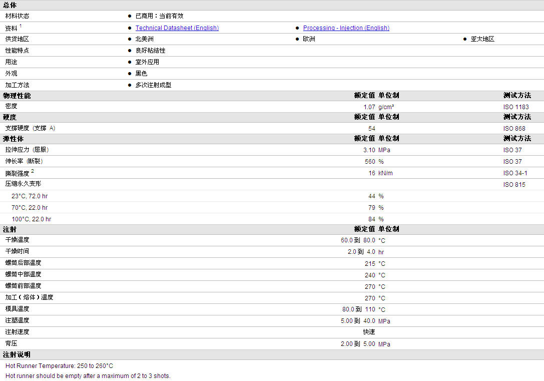Click the ISO 868 test method
The height and width of the screenshot is (381, 544).
514,128
